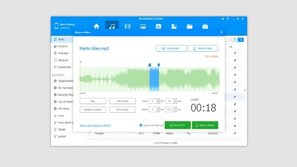The height and width of the screenshot is (167, 297).
Task: Click the Finish minutes input field
Action: (x=153, y=109)
